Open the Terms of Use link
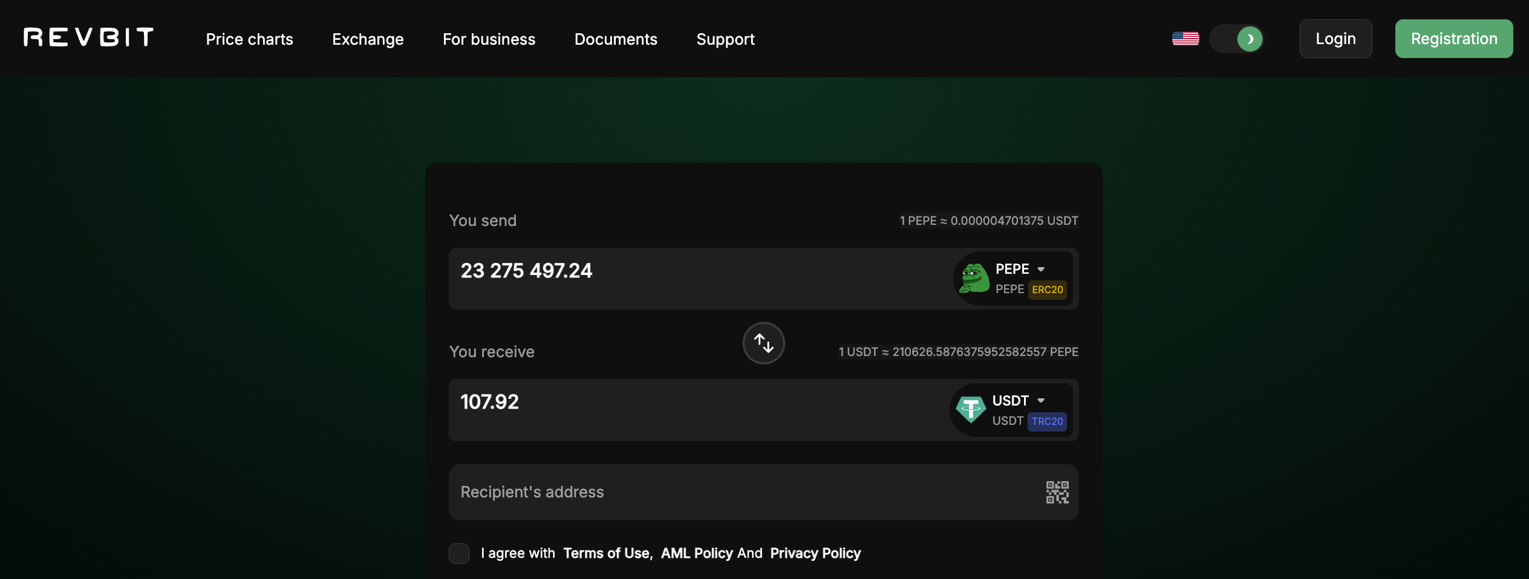 point(607,553)
